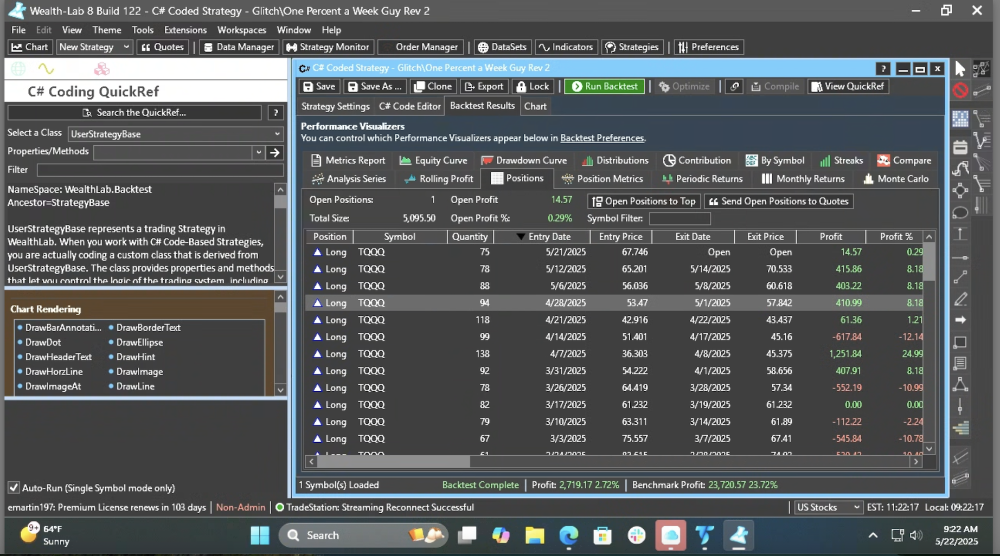Open the US Stocks market dropdown

coord(828,507)
